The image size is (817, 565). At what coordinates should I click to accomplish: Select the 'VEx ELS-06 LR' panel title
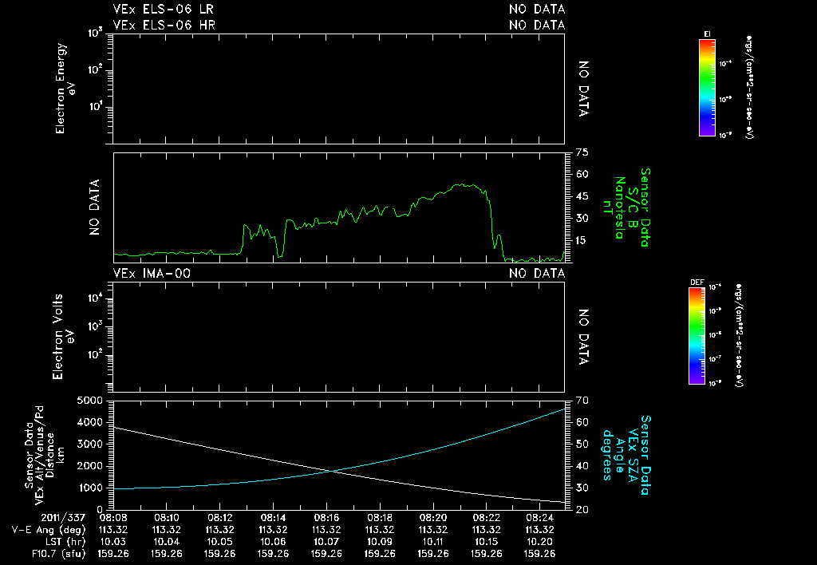tap(163, 10)
